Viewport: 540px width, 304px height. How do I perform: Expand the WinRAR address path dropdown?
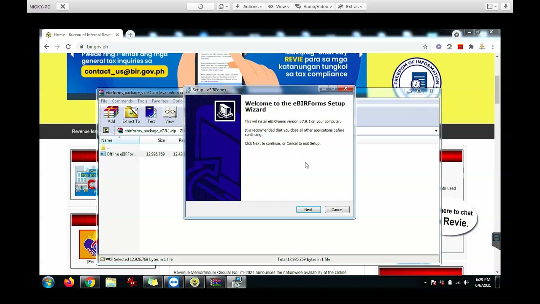(x=436, y=131)
